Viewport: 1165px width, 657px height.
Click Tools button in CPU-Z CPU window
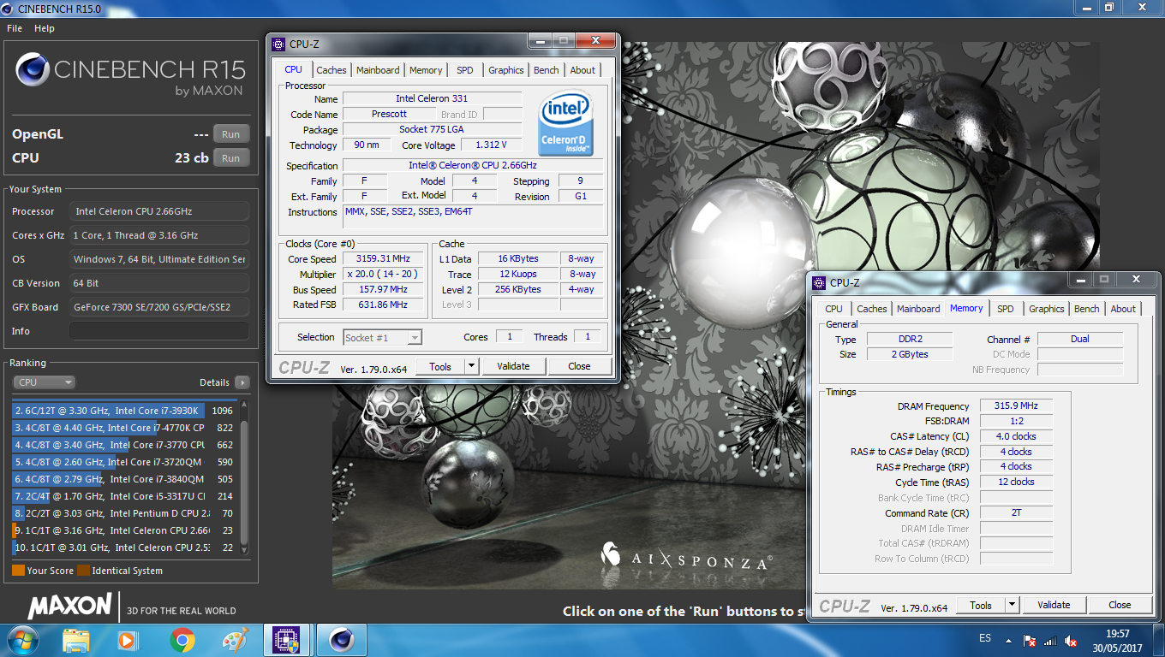(440, 366)
